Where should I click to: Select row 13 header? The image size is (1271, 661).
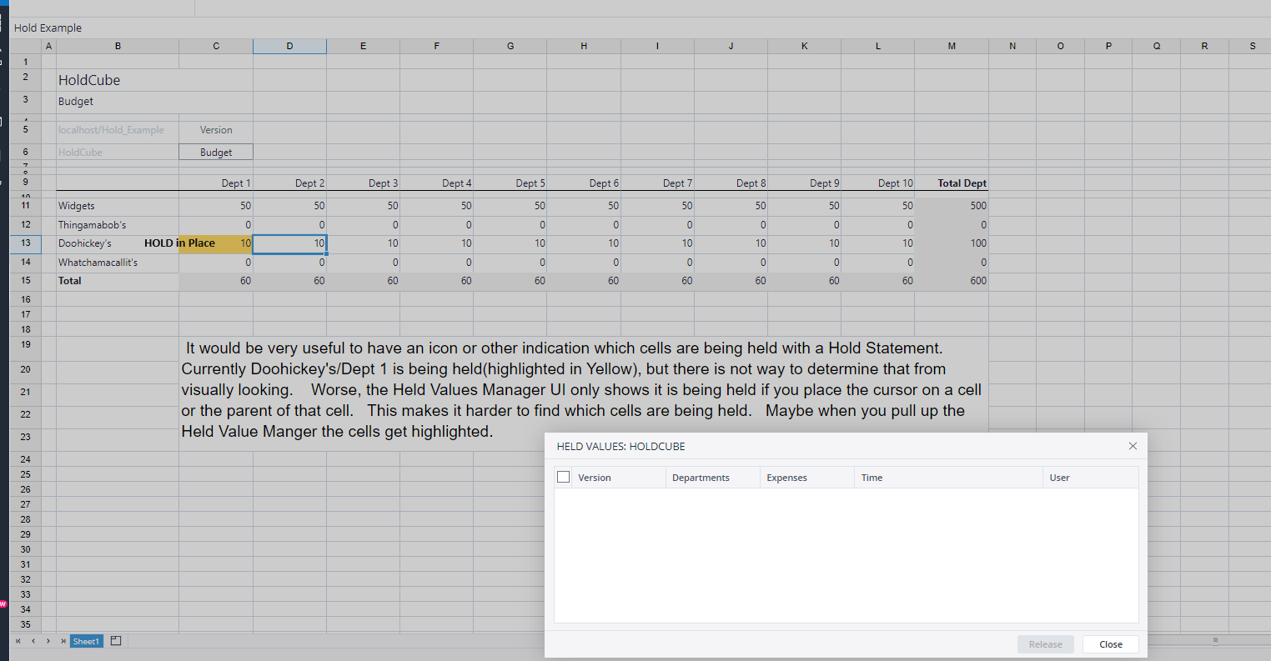pos(26,243)
